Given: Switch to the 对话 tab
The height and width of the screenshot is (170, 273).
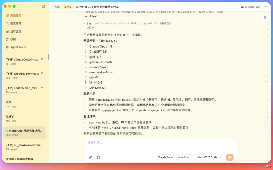Looking at the screenshot, I should tap(57, 7).
